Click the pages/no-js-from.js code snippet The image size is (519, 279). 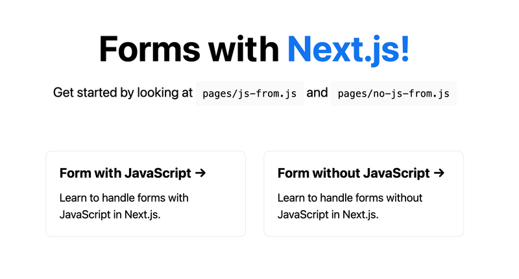tap(394, 93)
